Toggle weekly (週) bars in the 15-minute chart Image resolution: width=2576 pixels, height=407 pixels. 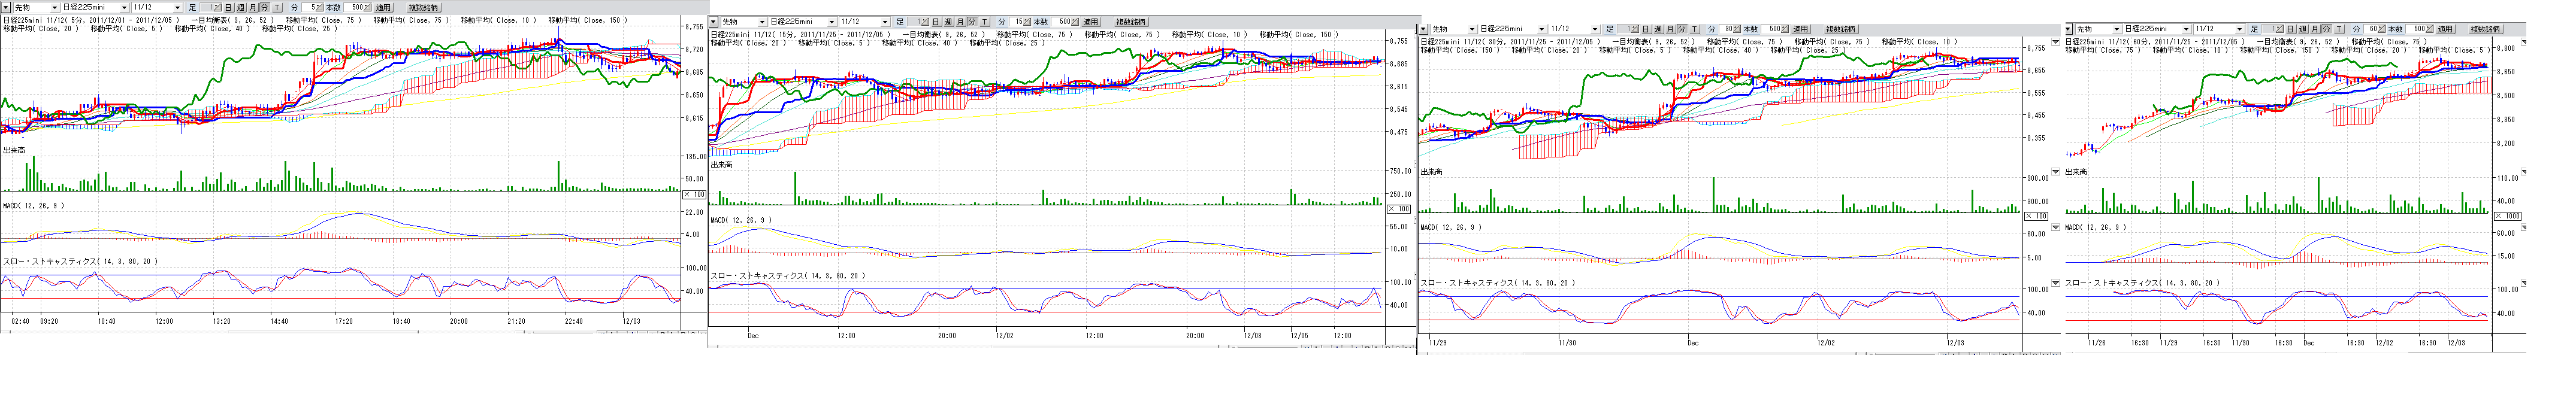pos(948,22)
